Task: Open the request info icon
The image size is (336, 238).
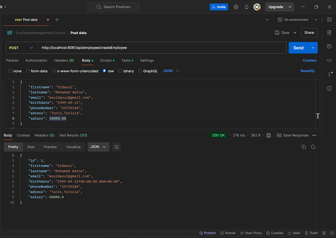Action: click(x=329, y=88)
